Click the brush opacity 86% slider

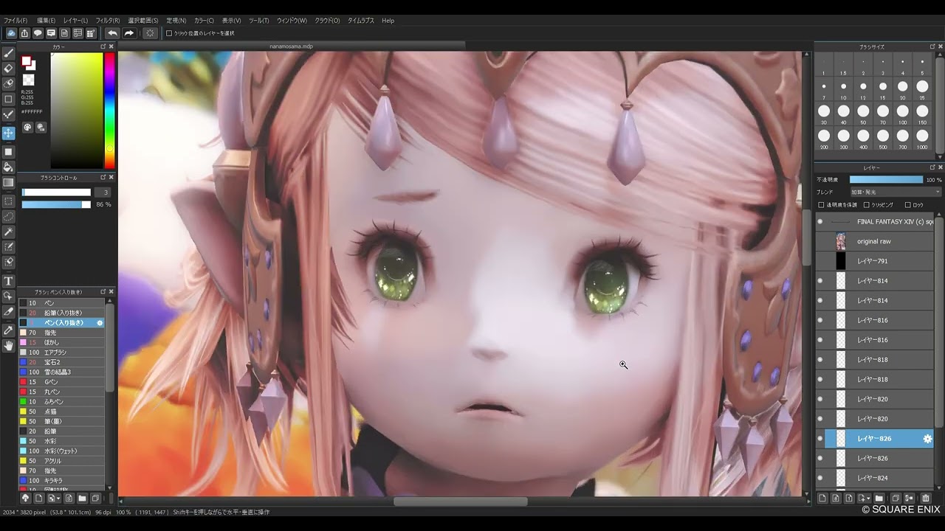(x=56, y=204)
